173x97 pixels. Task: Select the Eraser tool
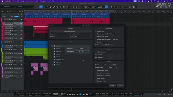51,7
